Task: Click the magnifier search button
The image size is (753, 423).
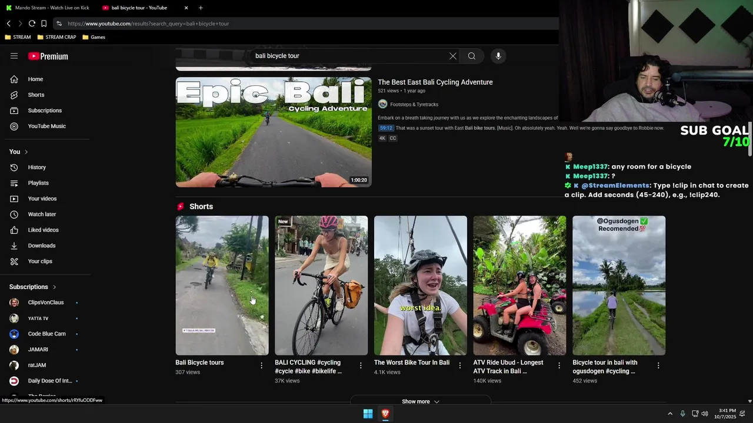Action: pos(472,56)
